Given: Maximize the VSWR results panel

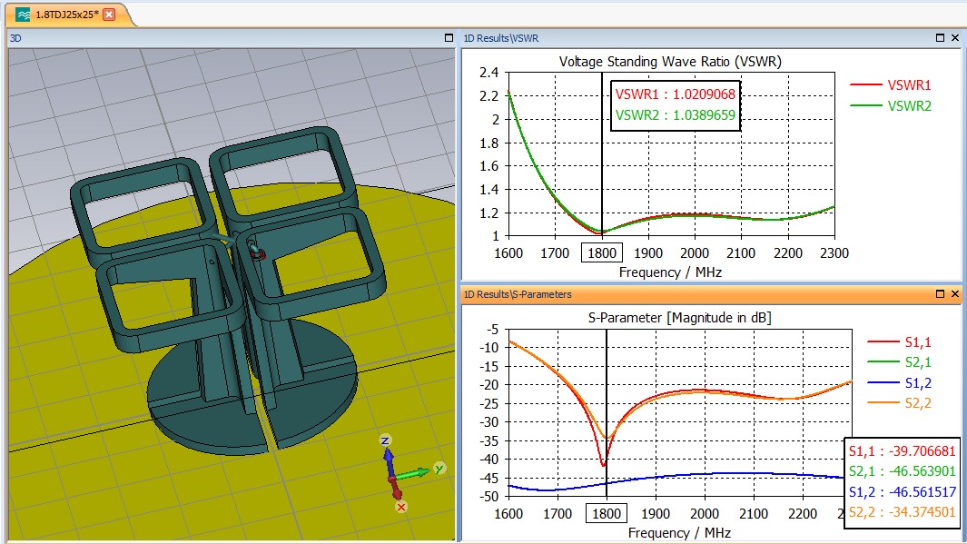Looking at the screenshot, I should (x=940, y=38).
